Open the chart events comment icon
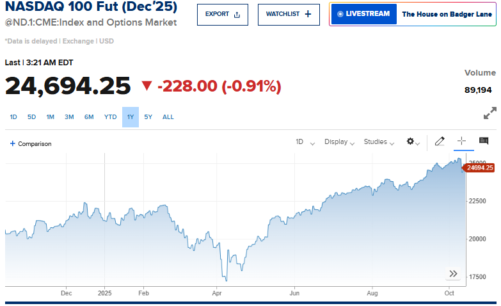Screen dimensions: 501x306 (x=484, y=141)
